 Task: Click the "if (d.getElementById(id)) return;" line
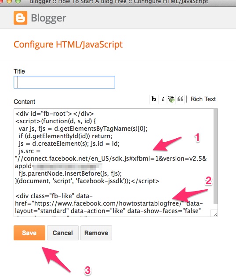pyautogui.click(x=65, y=136)
